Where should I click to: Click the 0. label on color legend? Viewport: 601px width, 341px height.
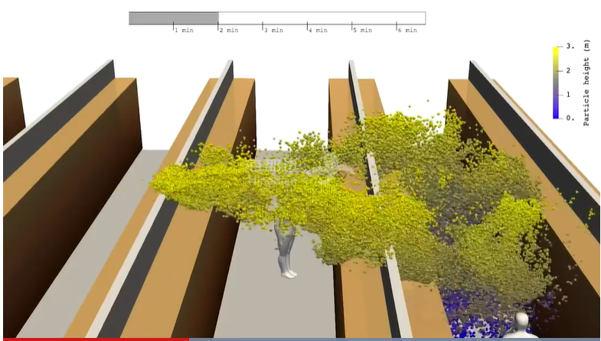pyautogui.click(x=570, y=118)
